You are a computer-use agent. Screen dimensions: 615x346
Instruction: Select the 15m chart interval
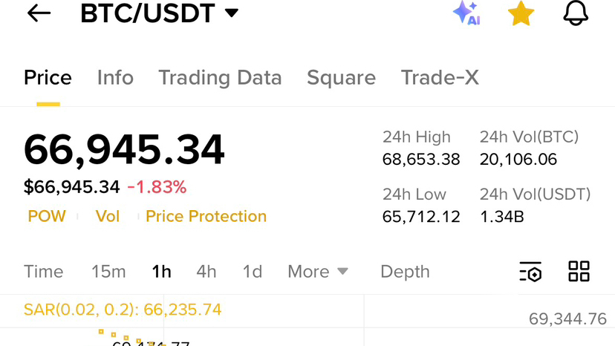click(108, 272)
